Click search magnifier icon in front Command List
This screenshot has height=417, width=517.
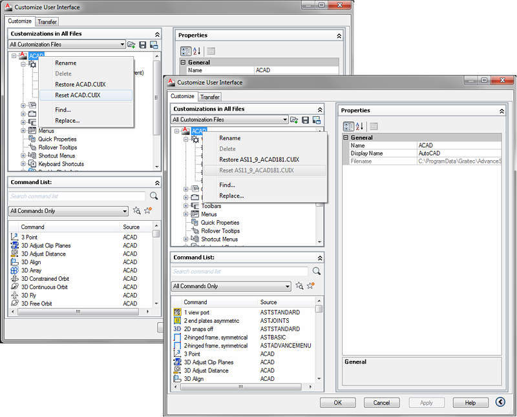coord(317,271)
